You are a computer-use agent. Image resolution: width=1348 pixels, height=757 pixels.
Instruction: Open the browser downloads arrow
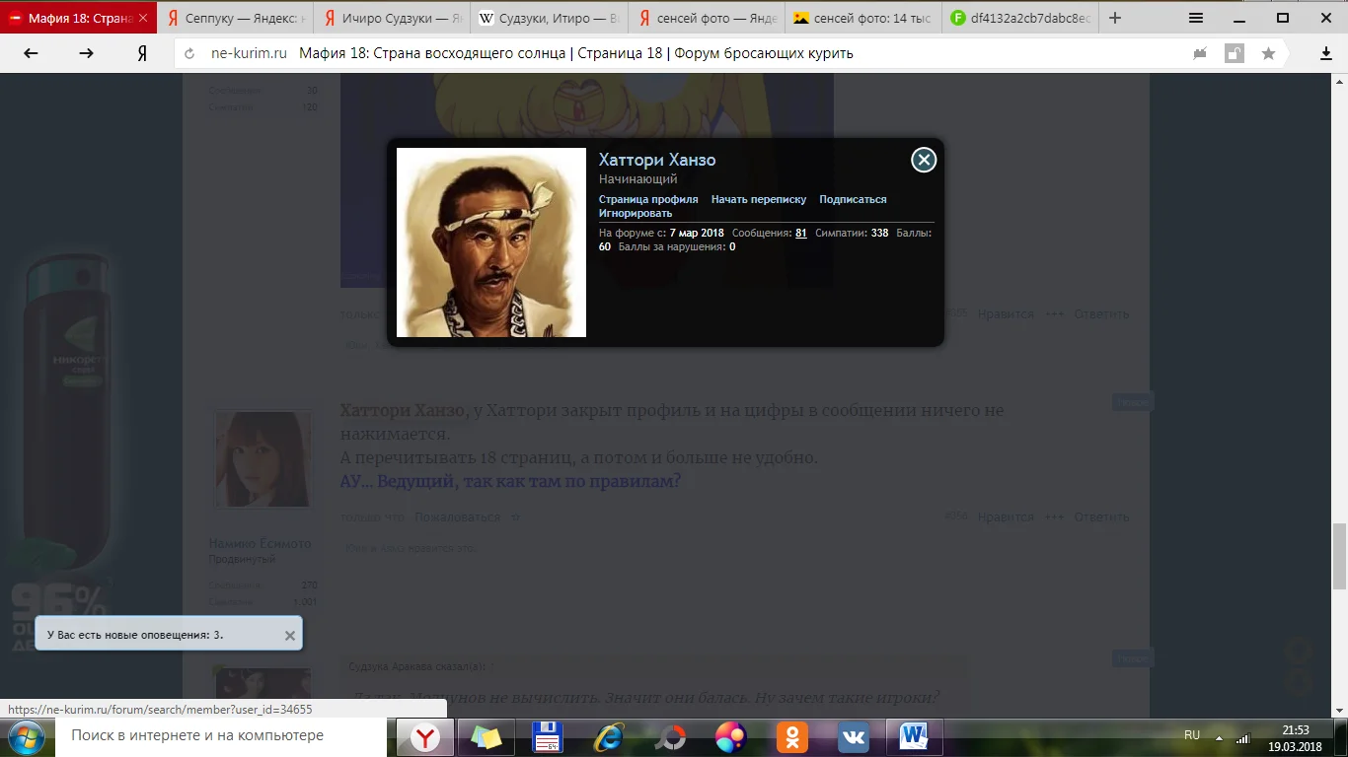pos(1326,53)
